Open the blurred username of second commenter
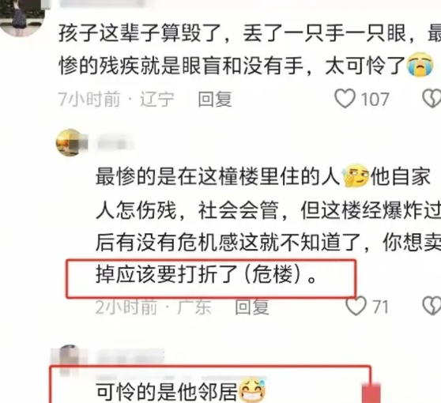441x403 pixels. [115, 144]
